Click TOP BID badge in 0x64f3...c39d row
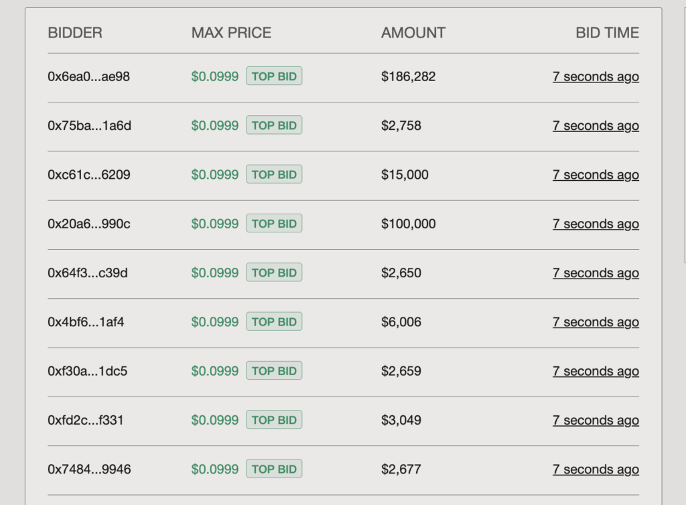Image resolution: width=686 pixels, height=505 pixels. (274, 273)
